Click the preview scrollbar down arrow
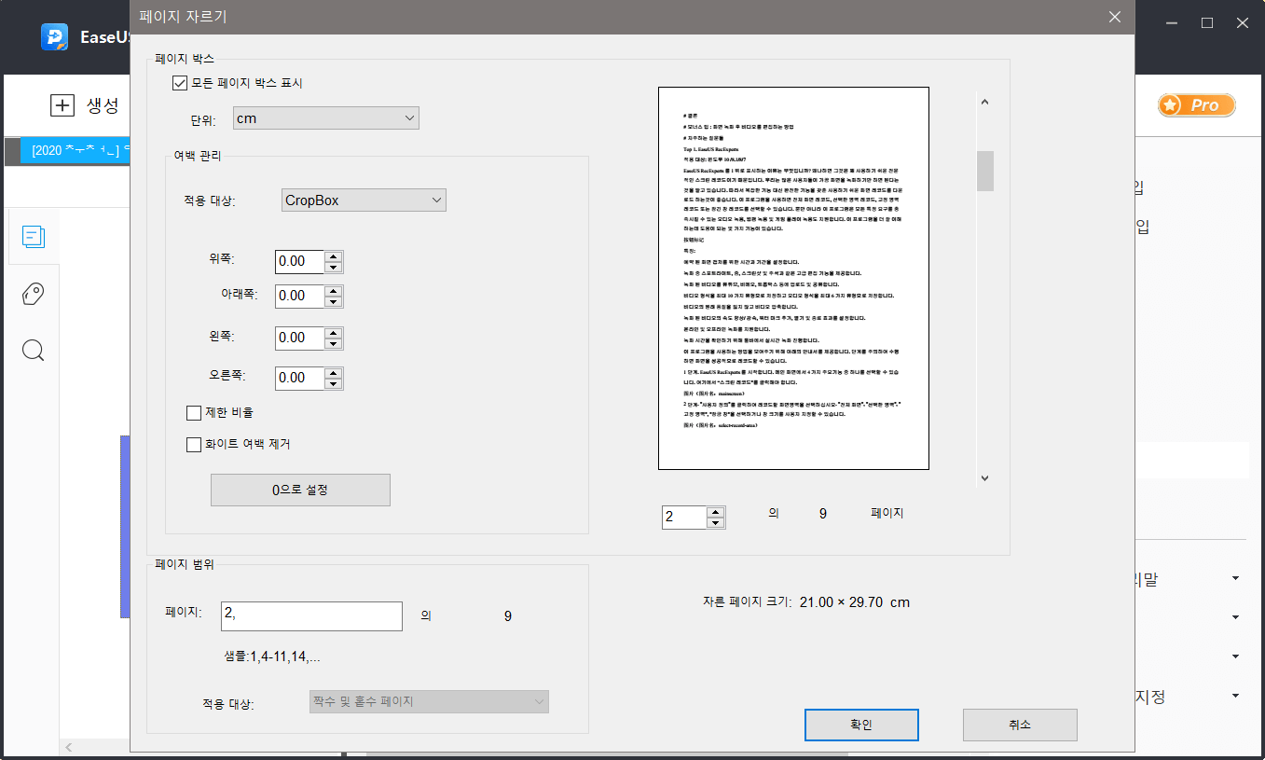The width and height of the screenshot is (1265, 760). click(x=984, y=477)
